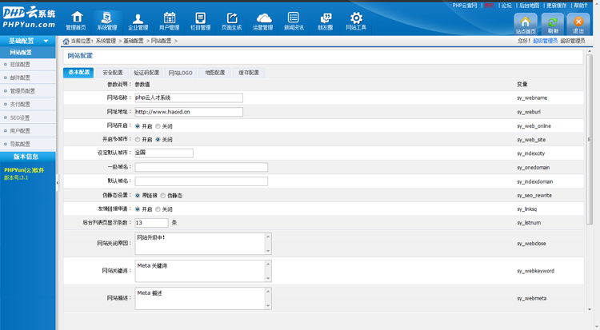Collapse the left sidebar with arrow handle
600x330 pixels.
58,183
